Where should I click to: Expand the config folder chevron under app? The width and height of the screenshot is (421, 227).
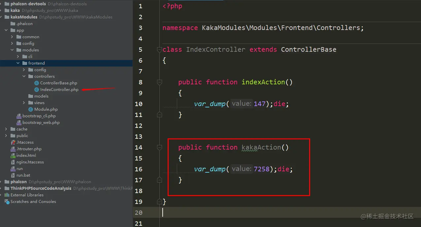pyautogui.click(x=12, y=43)
